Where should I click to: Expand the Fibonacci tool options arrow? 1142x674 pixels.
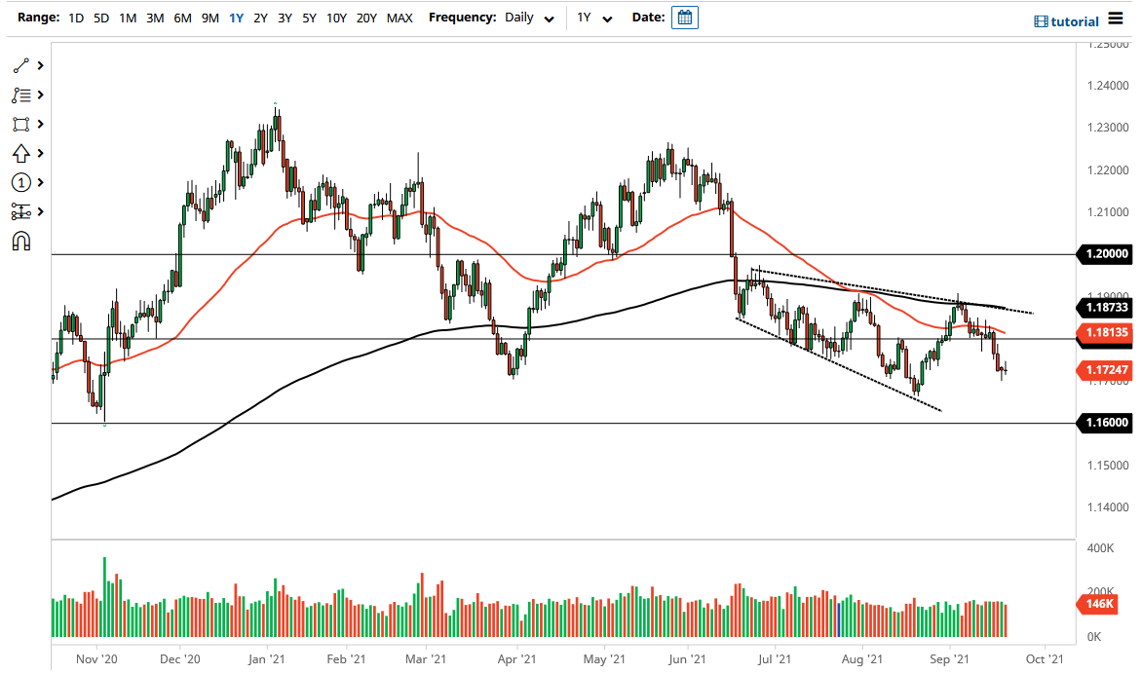(41, 94)
